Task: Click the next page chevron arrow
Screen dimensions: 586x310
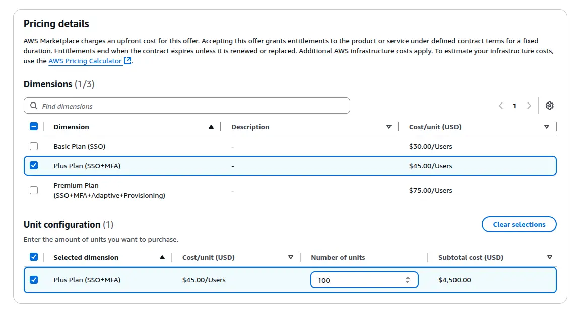Action: pos(529,106)
